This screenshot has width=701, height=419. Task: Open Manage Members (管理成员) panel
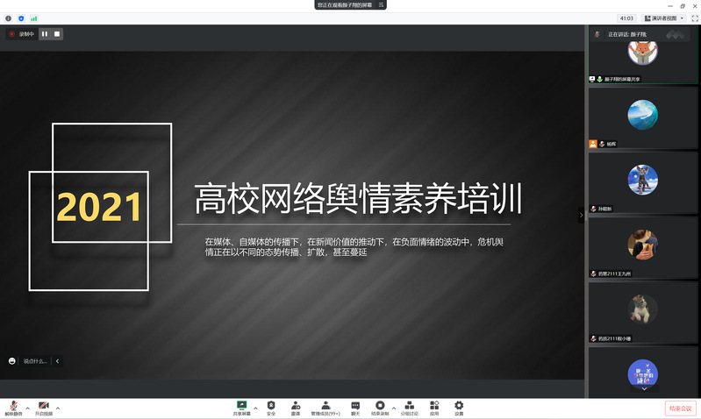pyautogui.click(x=325, y=407)
